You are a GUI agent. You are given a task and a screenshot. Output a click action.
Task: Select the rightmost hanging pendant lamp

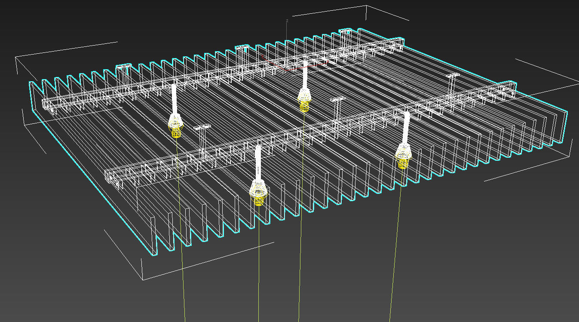(x=404, y=140)
